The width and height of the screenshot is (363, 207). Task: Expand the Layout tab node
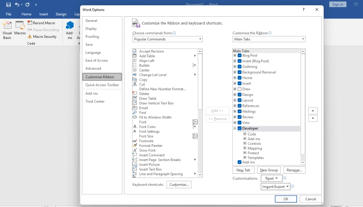point(235,100)
